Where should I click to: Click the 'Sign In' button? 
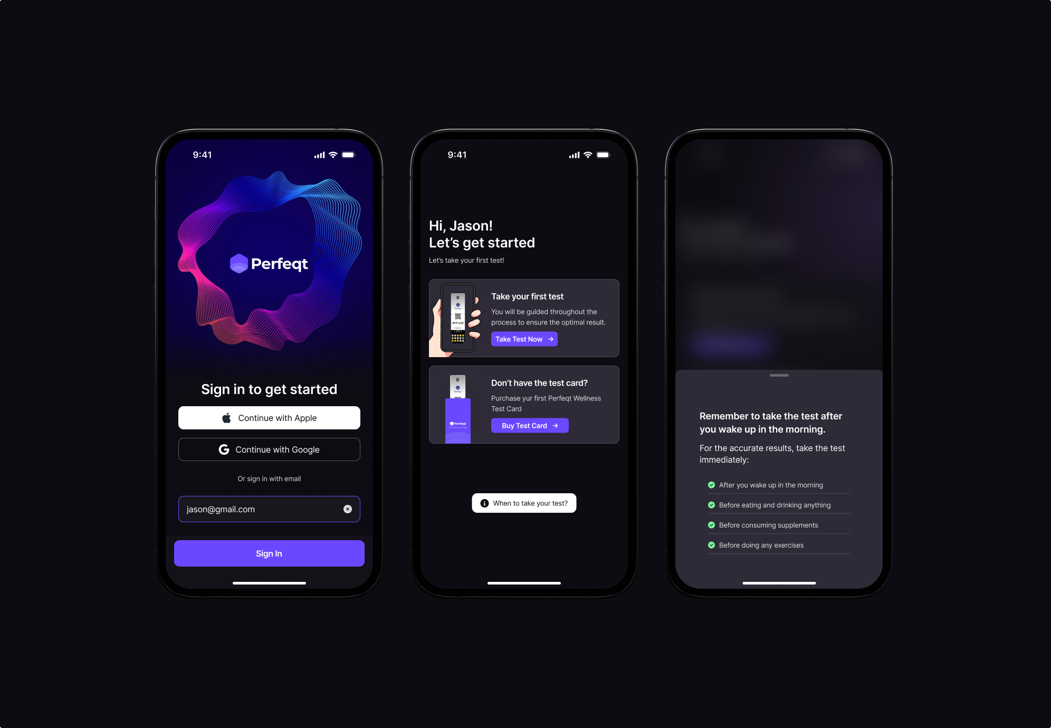coord(269,553)
